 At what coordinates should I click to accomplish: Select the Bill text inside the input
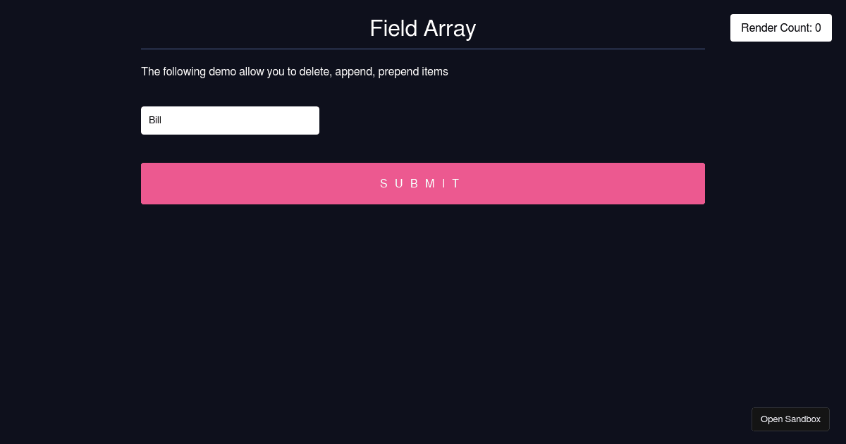155,121
